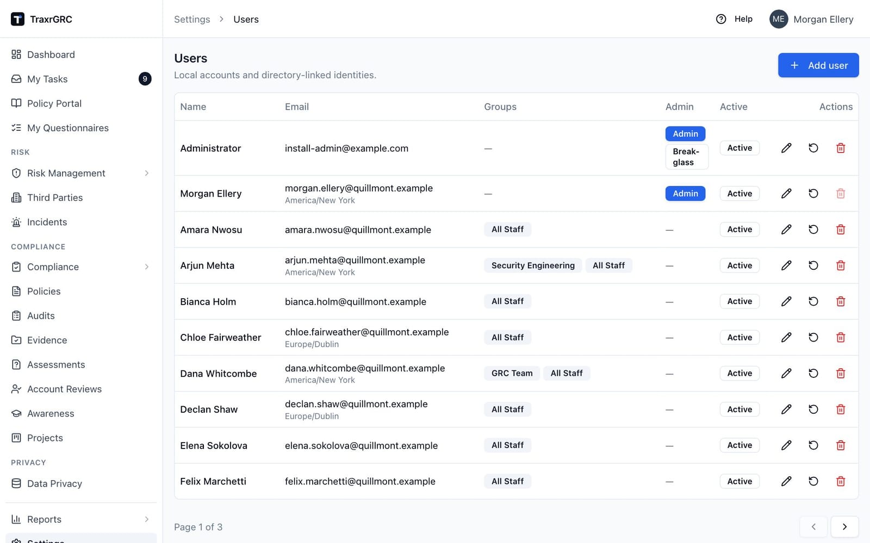Toggle Active status for Chloe Fairweather
The width and height of the screenshot is (870, 543).
tap(739, 337)
